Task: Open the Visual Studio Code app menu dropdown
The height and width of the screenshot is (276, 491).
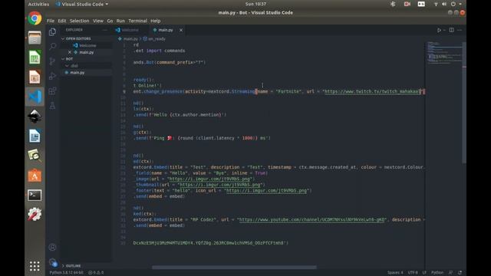Action: [82, 4]
